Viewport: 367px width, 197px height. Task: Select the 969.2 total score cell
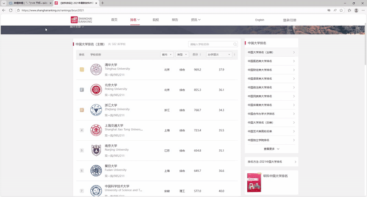(x=197, y=70)
